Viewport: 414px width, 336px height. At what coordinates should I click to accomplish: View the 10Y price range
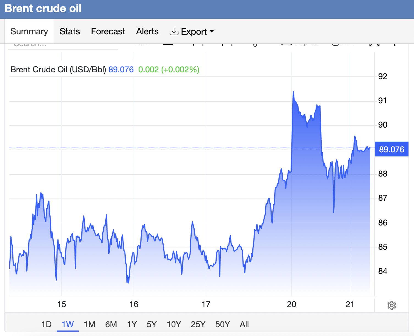click(174, 324)
